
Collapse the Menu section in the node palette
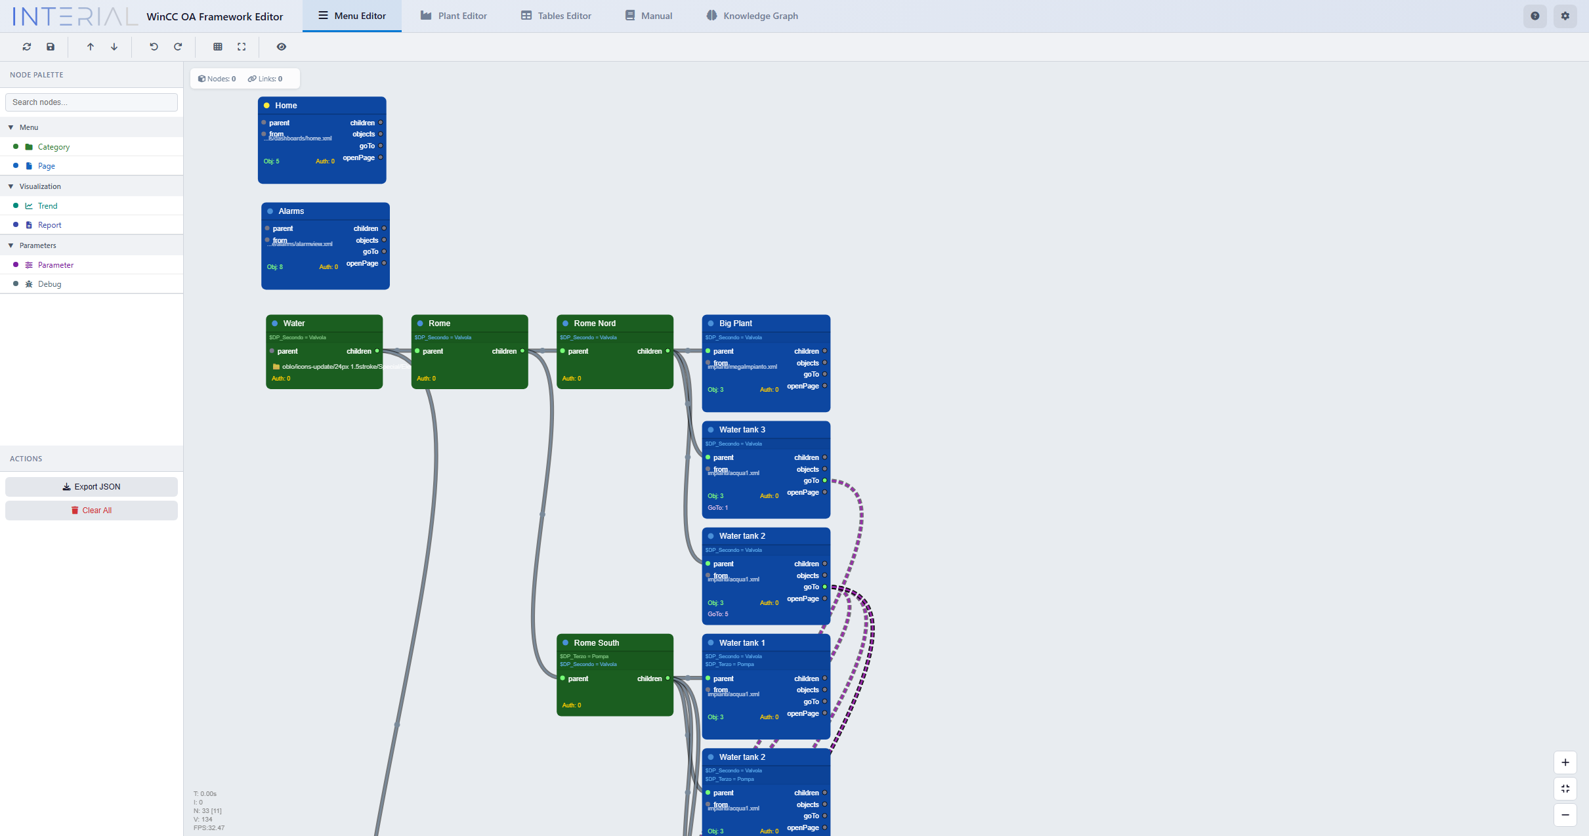coord(11,127)
